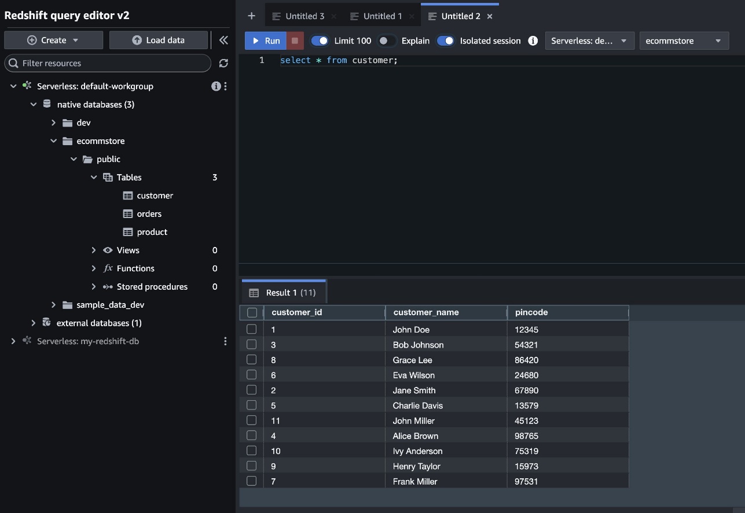The height and width of the screenshot is (513, 745).
Task: Select the customer table icon
Action: (x=128, y=195)
